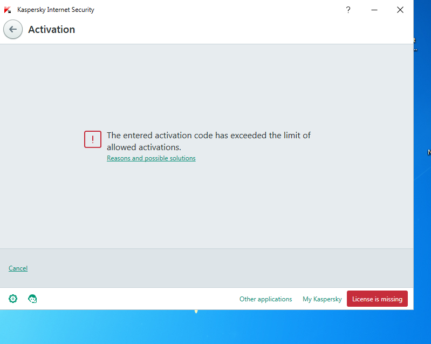Viewport: 431px width, 344px height.
Task: Open Settings via the gear icon
Action: pyautogui.click(x=13, y=299)
